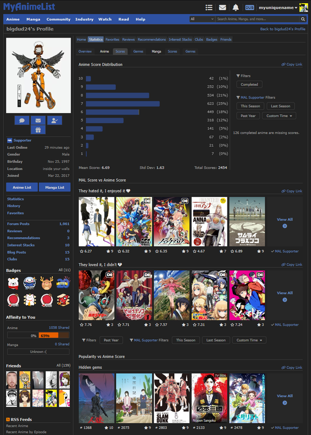Open the list menu icon in header
This screenshot has width=311, height=435.
tap(209, 8)
